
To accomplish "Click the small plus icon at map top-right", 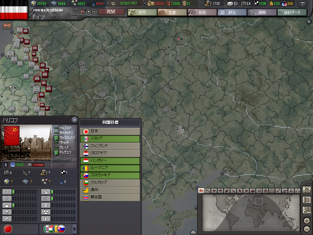I will (309, 22).
